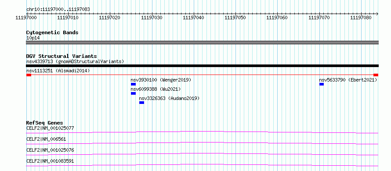This screenshot has width=391, height=171.
Task: Click ruler position 11197050
Action: 235,18
